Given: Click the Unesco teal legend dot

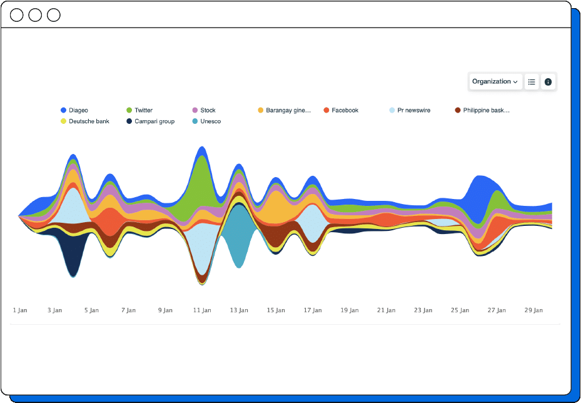Looking at the screenshot, I should coord(195,121).
